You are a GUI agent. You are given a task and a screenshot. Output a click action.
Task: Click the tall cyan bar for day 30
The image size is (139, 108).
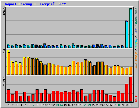[x=127, y=35]
